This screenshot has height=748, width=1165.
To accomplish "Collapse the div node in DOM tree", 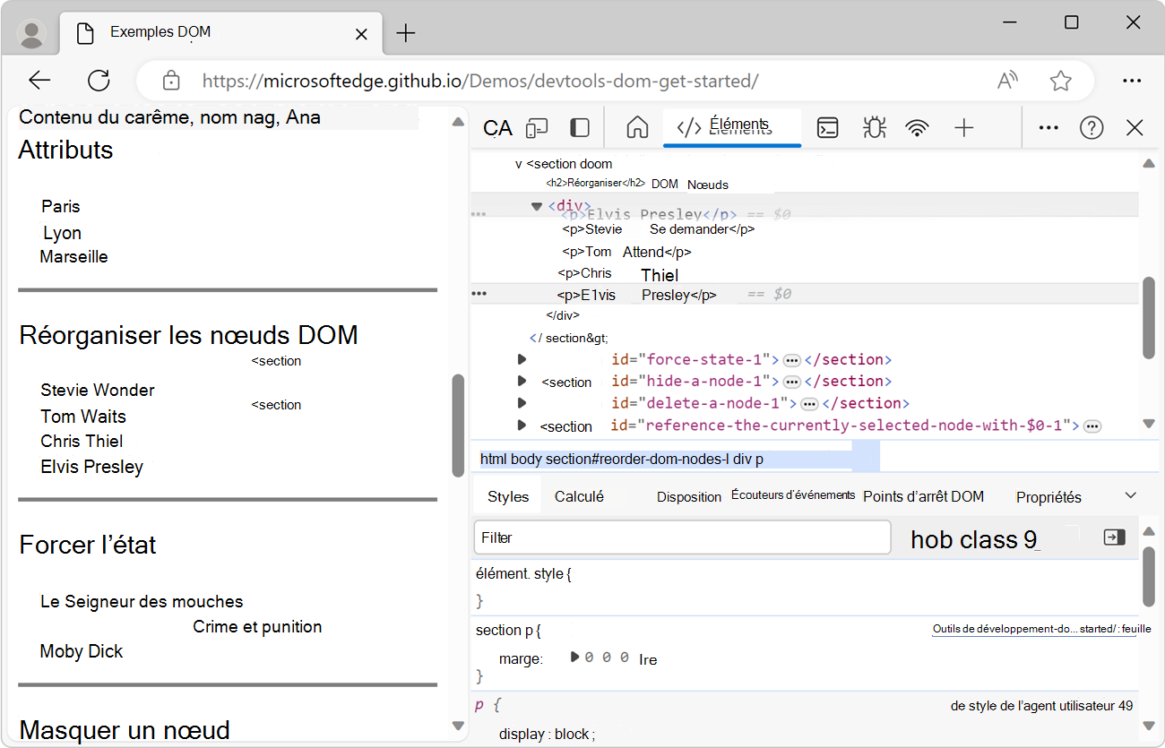I will click(x=537, y=206).
